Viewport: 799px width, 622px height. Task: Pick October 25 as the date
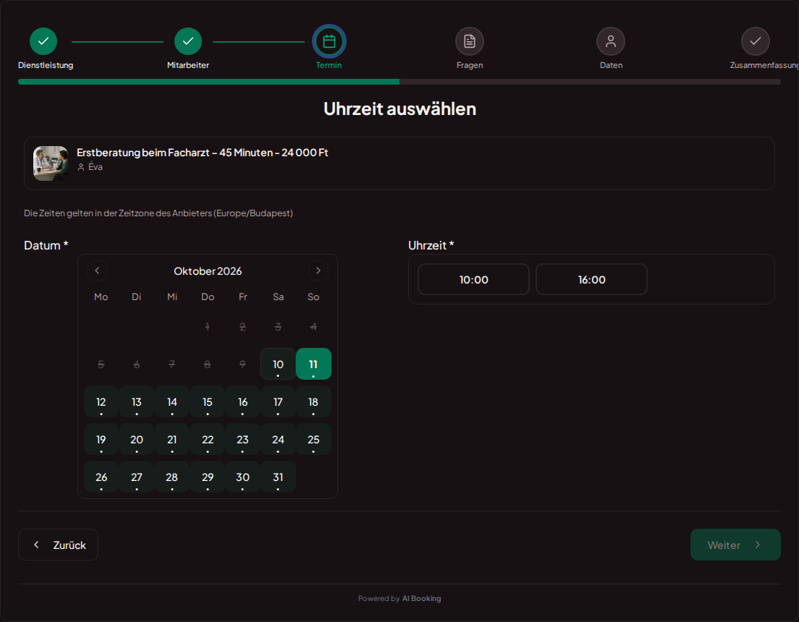tap(313, 439)
